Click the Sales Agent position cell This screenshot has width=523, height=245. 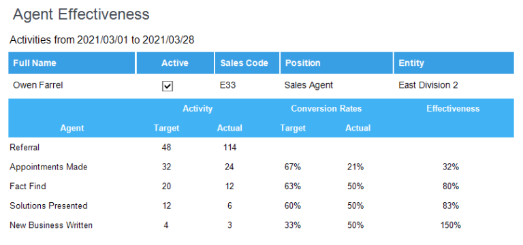point(308,85)
